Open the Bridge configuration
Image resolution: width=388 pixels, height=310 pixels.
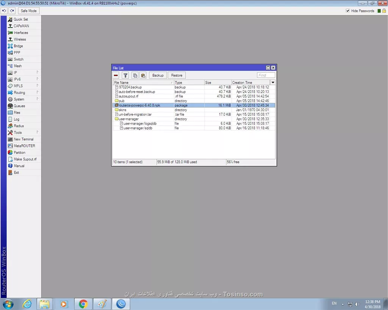[24, 46]
